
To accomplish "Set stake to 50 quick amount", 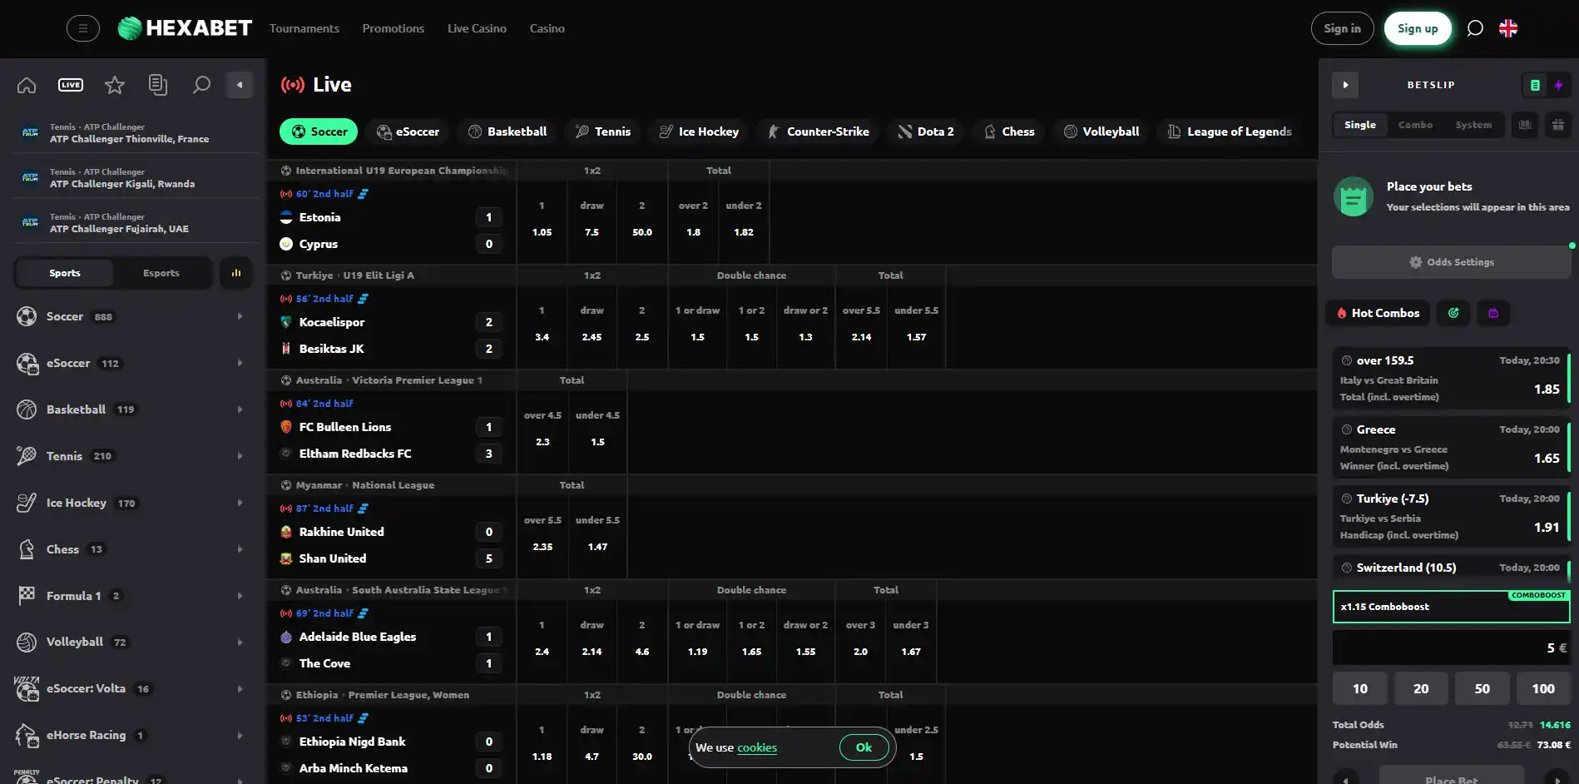I will click(x=1482, y=688).
